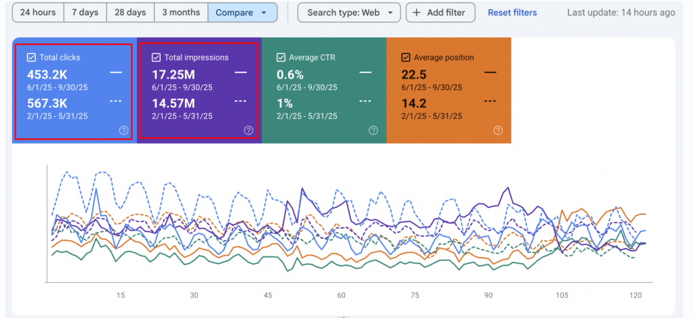The image size is (694, 318).
Task: Switch to the 7 days range
Action: 86,13
